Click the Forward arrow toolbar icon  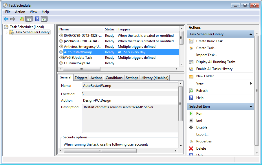click(13, 19)
